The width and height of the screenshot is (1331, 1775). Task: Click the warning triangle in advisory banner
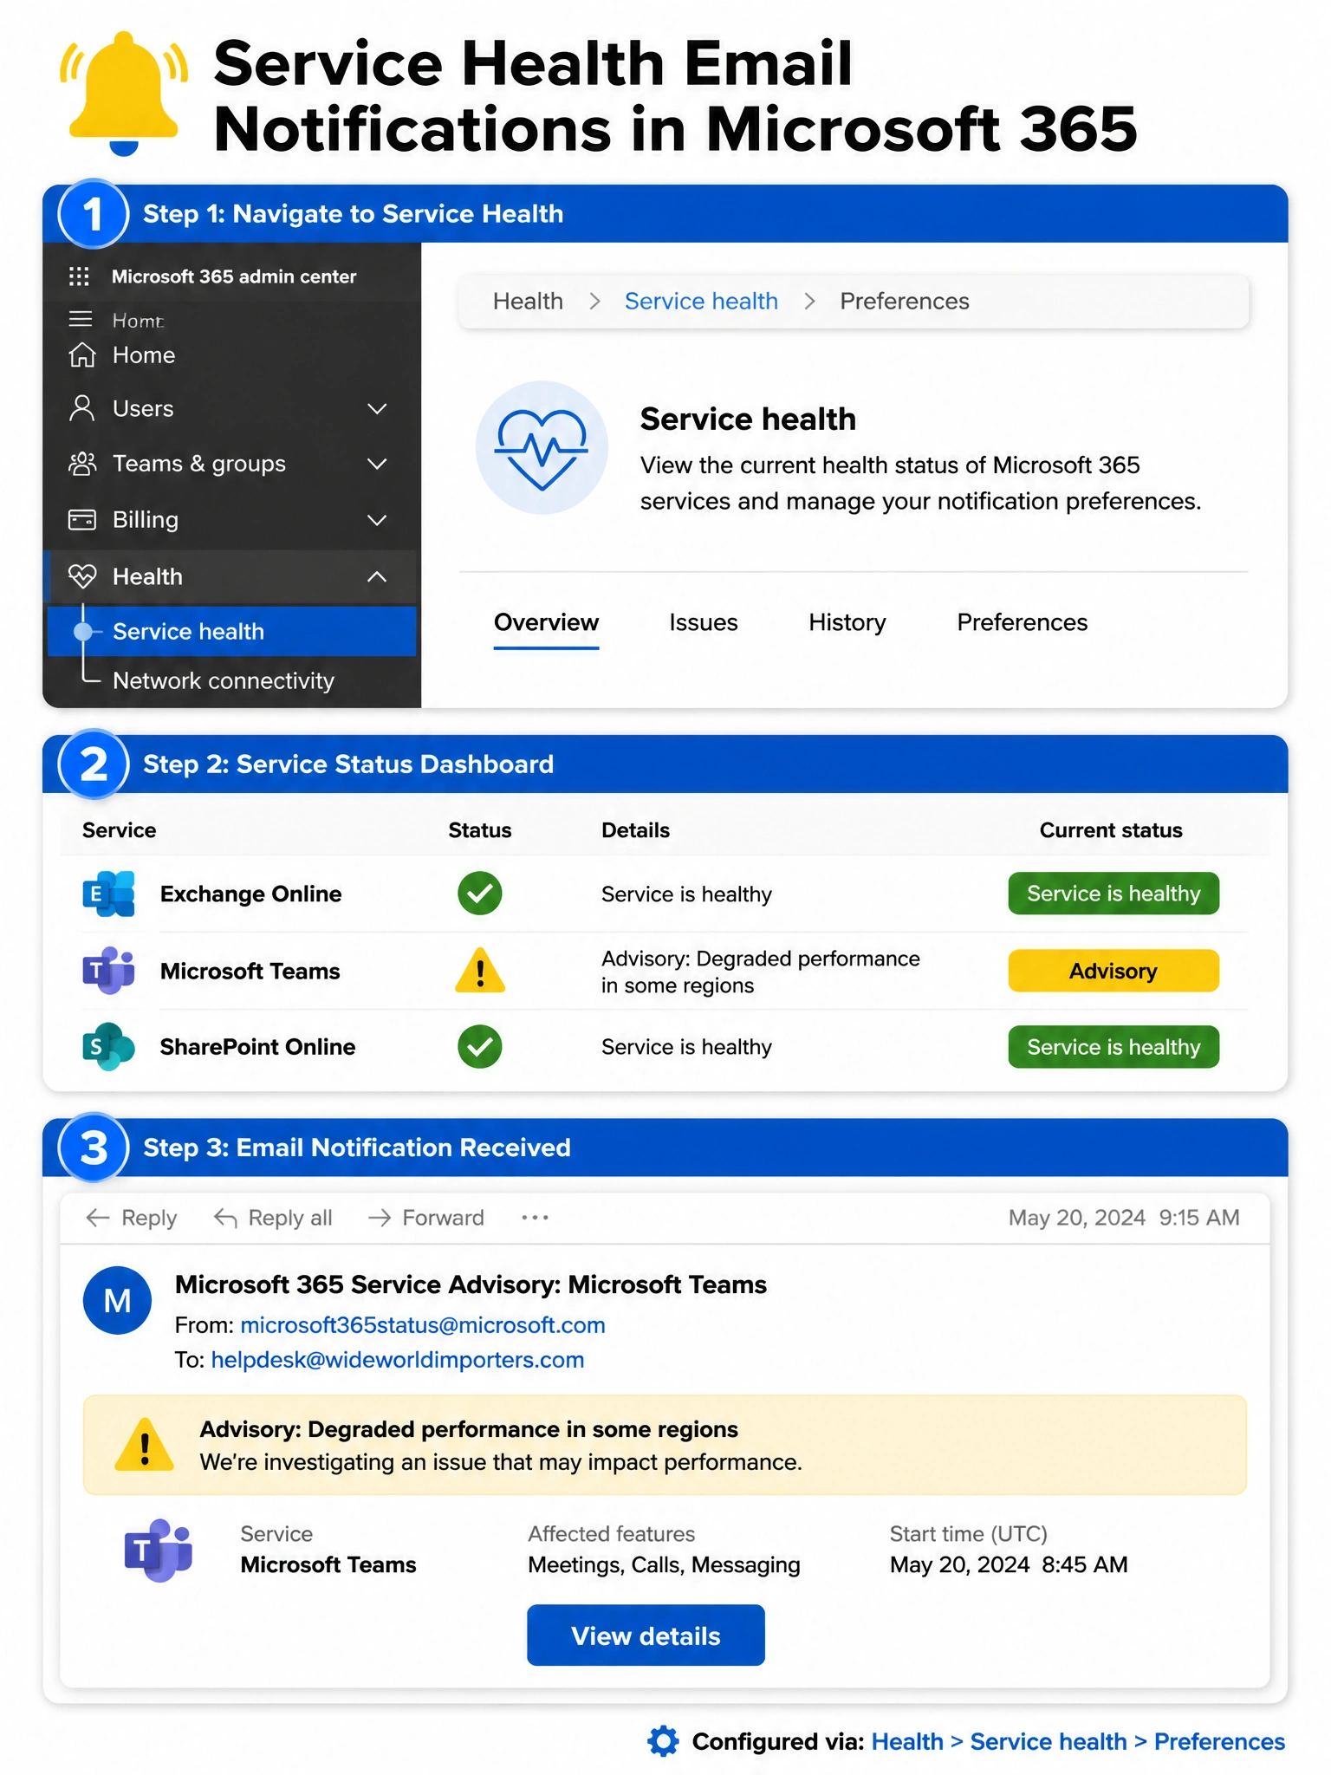(x=145, y=1445)
